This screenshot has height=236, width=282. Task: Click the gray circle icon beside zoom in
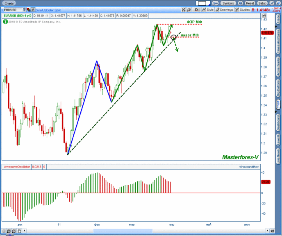click(4, 231)
